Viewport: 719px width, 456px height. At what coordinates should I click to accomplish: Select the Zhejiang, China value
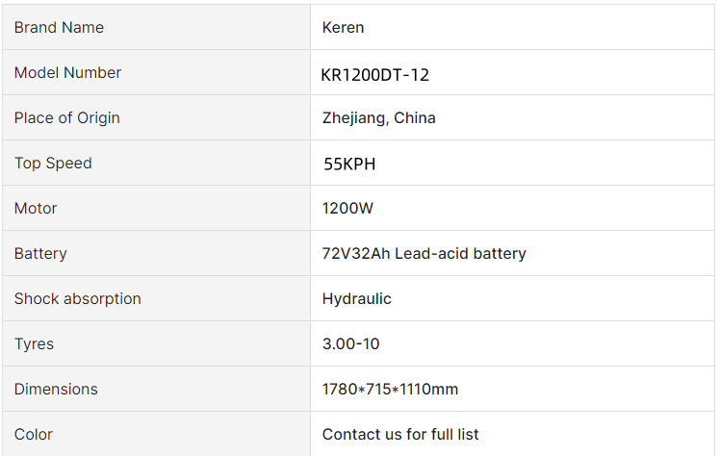pos(379,117)
